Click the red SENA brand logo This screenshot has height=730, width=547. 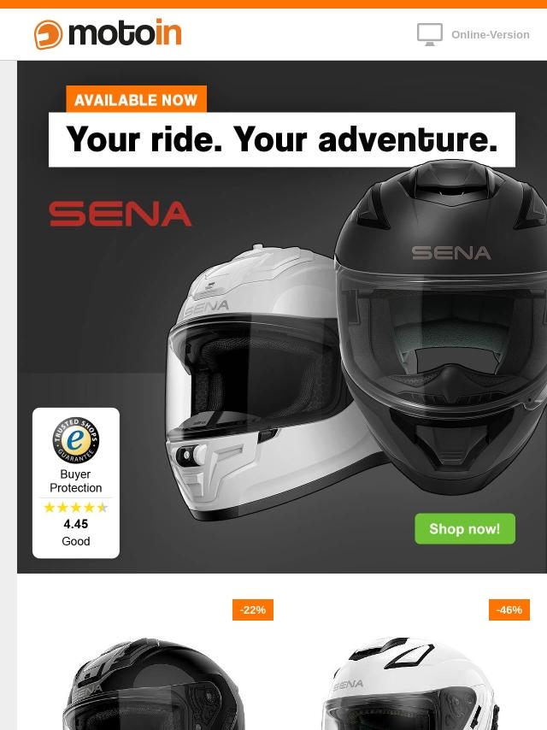[x=121, y=214]
